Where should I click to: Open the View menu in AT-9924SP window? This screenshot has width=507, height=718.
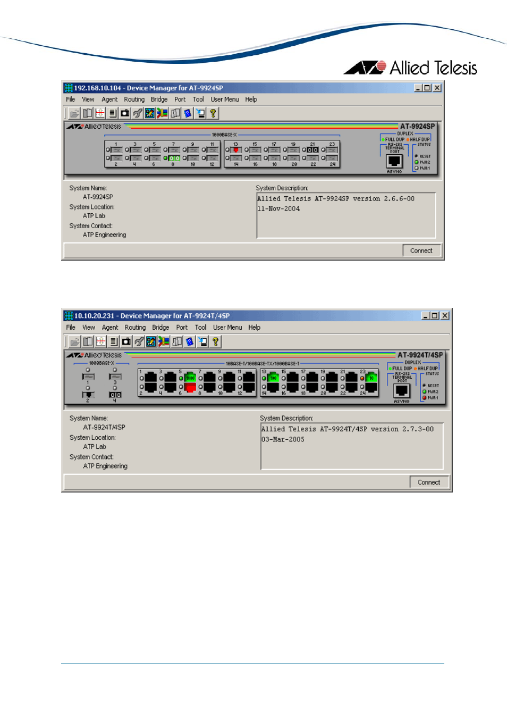(x=88, y=99)
